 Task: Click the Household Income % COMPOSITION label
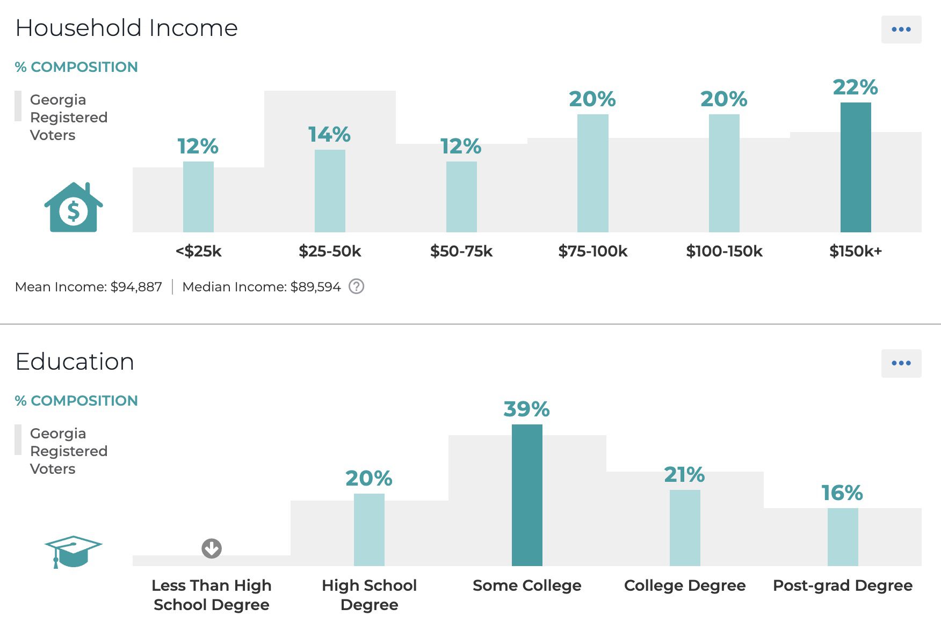76,67
